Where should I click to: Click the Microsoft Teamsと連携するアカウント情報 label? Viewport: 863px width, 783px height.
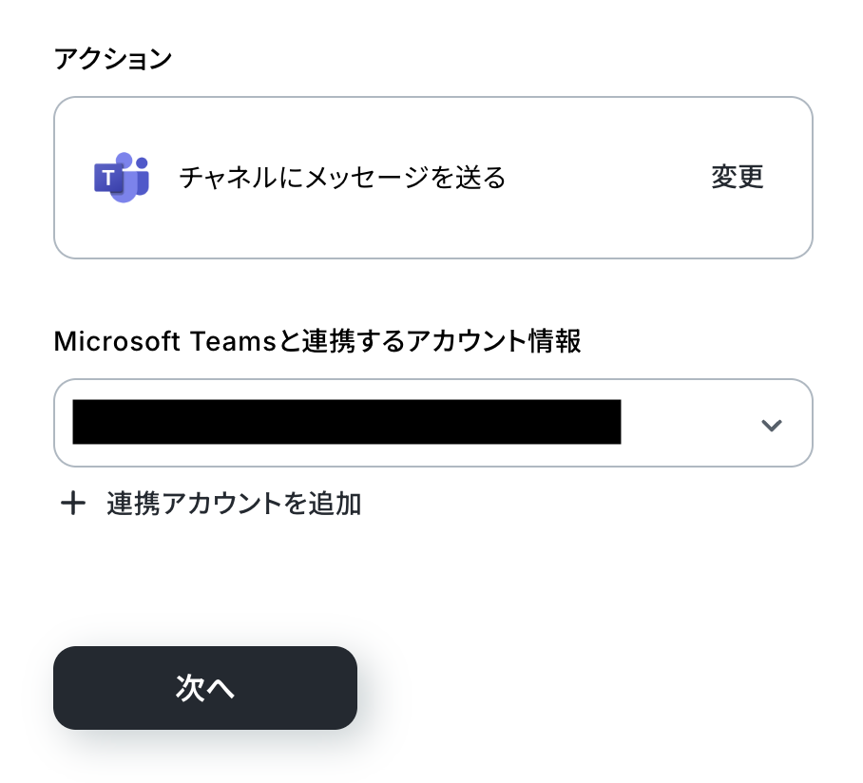click(x=317, y=341)
